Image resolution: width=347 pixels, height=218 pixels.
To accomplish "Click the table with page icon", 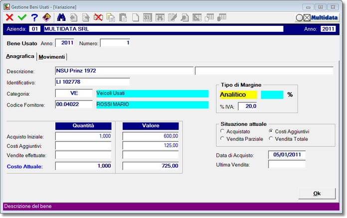I will (x=209, y=17).
